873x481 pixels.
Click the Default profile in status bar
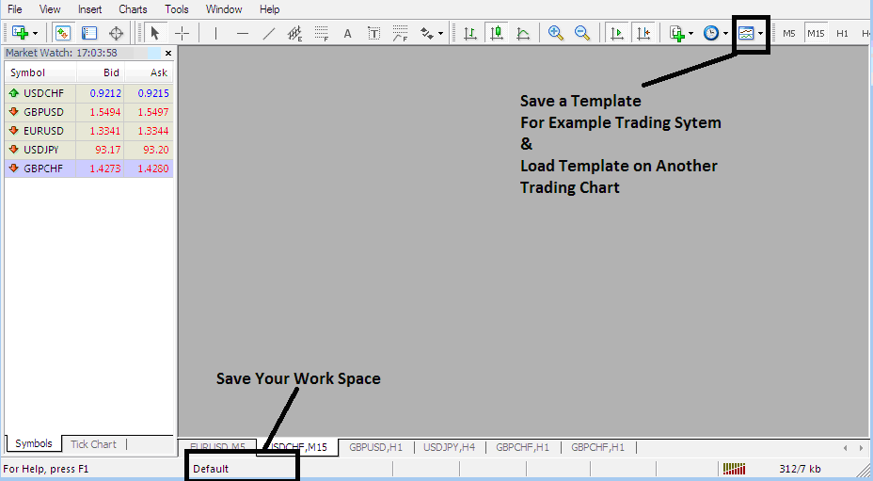tap(211, 469)
